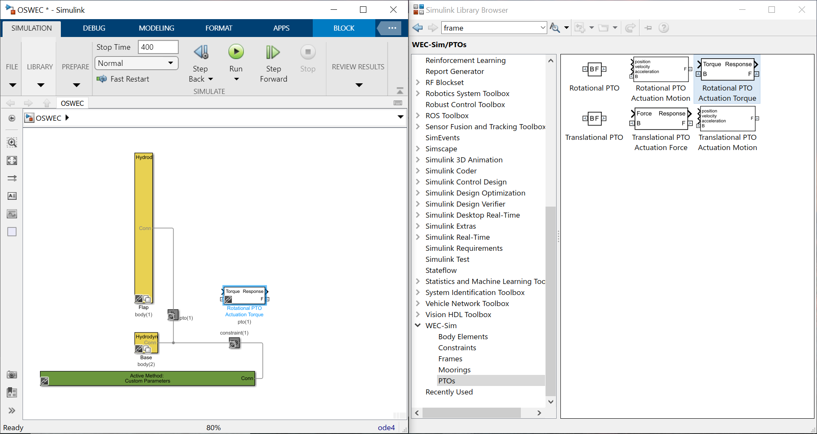817x434 pixels.
Task: Go forward in Library Browser
Action: [x=433, y=28]
